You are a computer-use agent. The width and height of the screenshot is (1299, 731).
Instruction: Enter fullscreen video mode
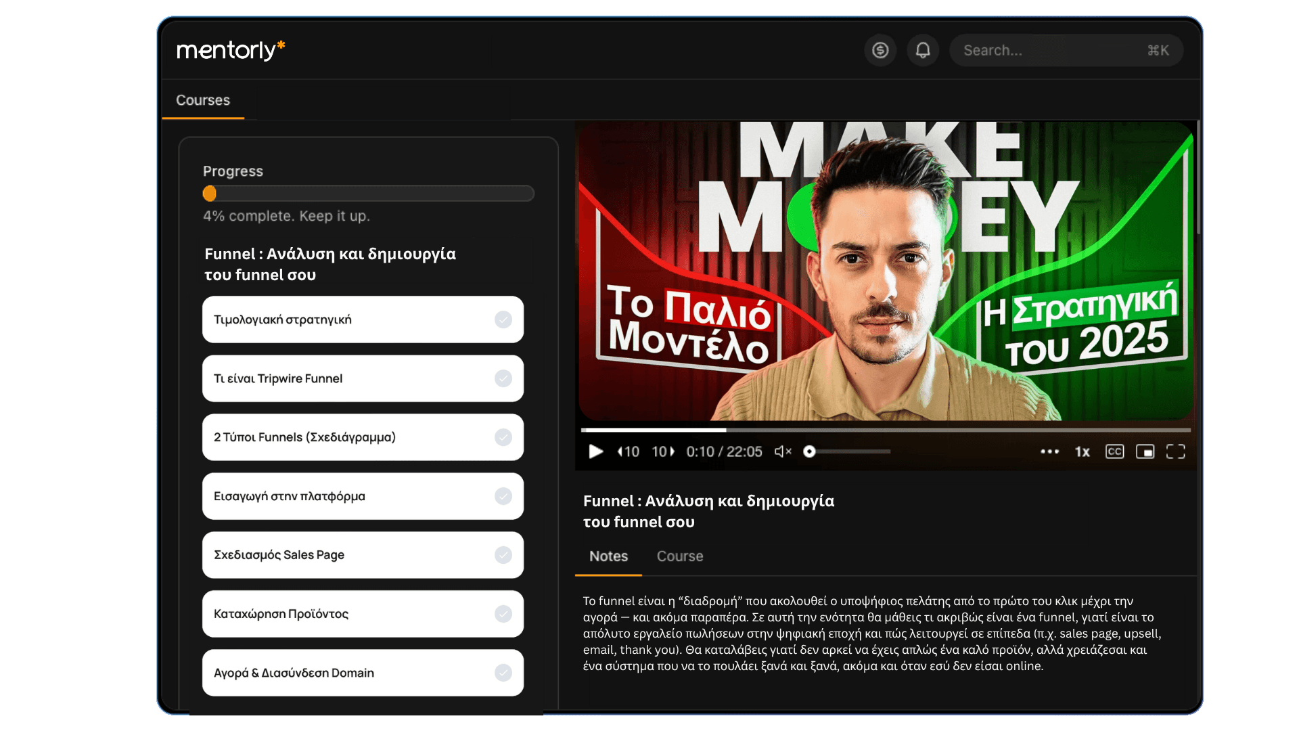pos(1176,451)
